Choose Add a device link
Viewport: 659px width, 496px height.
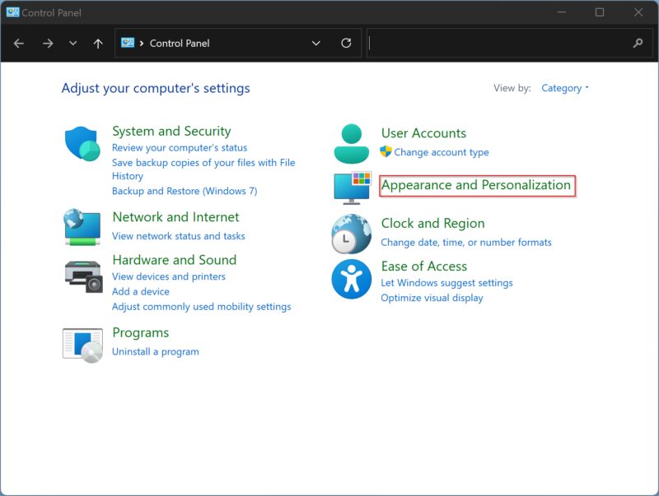click(x=140, y=292)
